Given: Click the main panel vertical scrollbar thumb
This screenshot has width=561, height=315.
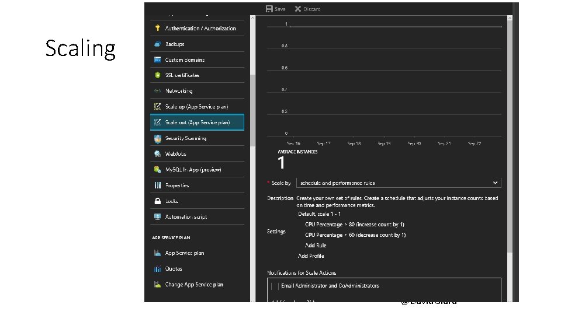Looking at the screenshot, I should click(510, 136).
